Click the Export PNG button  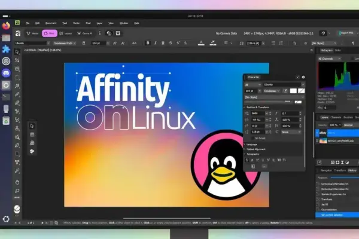(x=347, y=33)
